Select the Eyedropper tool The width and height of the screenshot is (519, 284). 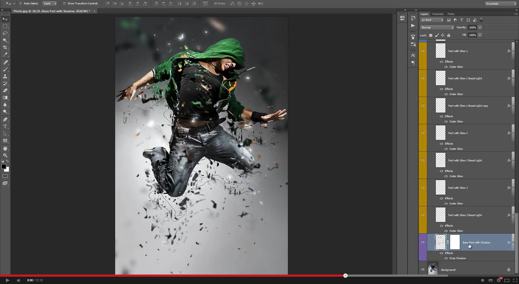coord(5,54)
